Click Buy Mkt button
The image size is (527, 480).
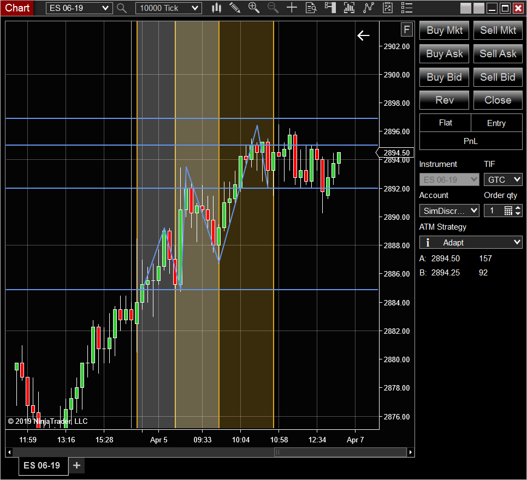point(444,30)
